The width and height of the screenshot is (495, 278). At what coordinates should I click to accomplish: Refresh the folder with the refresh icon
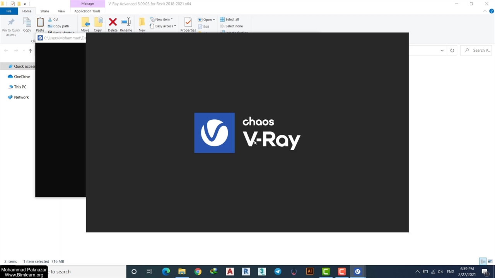pyautogui.click(x=452, y=50)
